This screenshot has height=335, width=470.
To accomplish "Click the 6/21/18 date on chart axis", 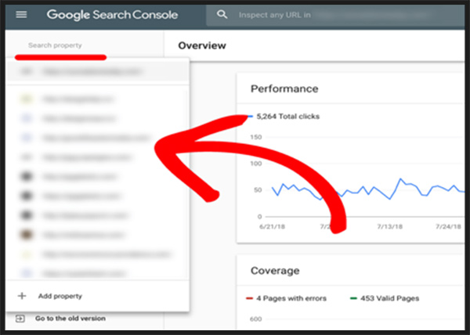I will tap(272, 227).
